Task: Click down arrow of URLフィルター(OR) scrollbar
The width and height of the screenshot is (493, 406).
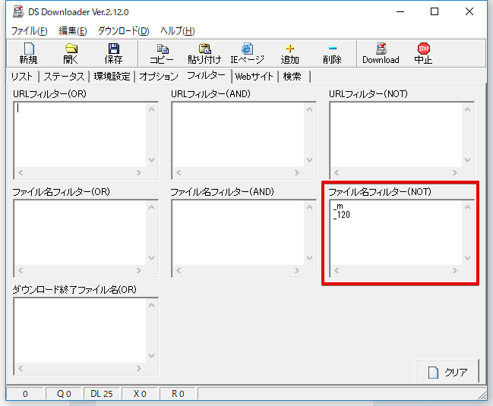Action: (x=152, y=160)
